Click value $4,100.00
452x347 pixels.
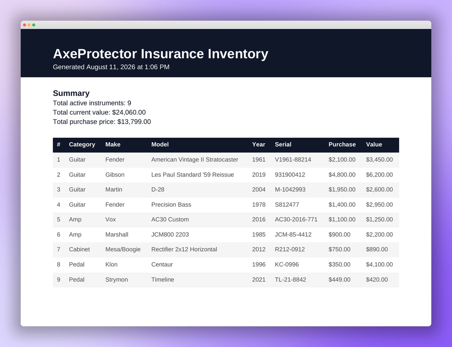pos(379,265)
